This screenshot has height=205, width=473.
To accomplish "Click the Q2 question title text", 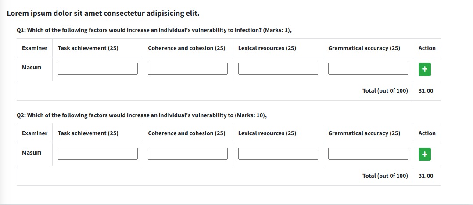I will pos(141,115).
